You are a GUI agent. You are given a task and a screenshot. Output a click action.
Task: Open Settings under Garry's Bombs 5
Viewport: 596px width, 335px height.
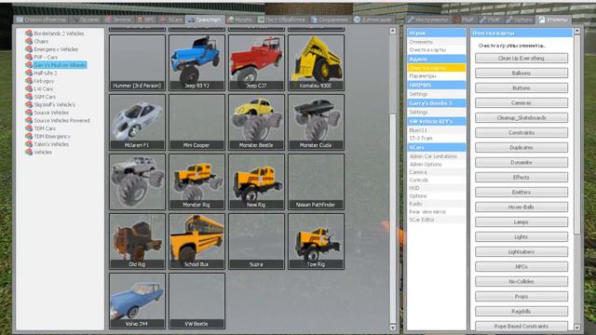coord(437,112)
